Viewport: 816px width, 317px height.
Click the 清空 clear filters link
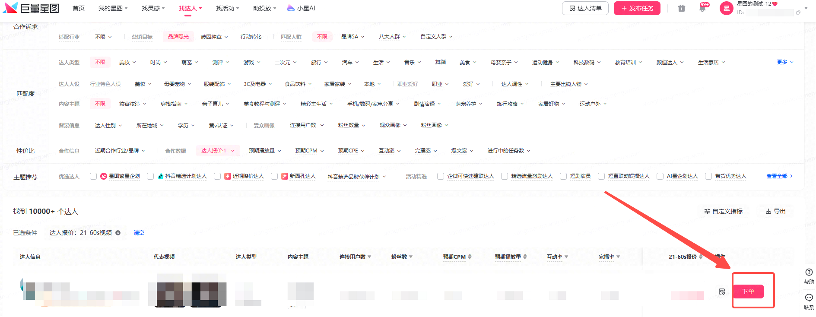139,233
